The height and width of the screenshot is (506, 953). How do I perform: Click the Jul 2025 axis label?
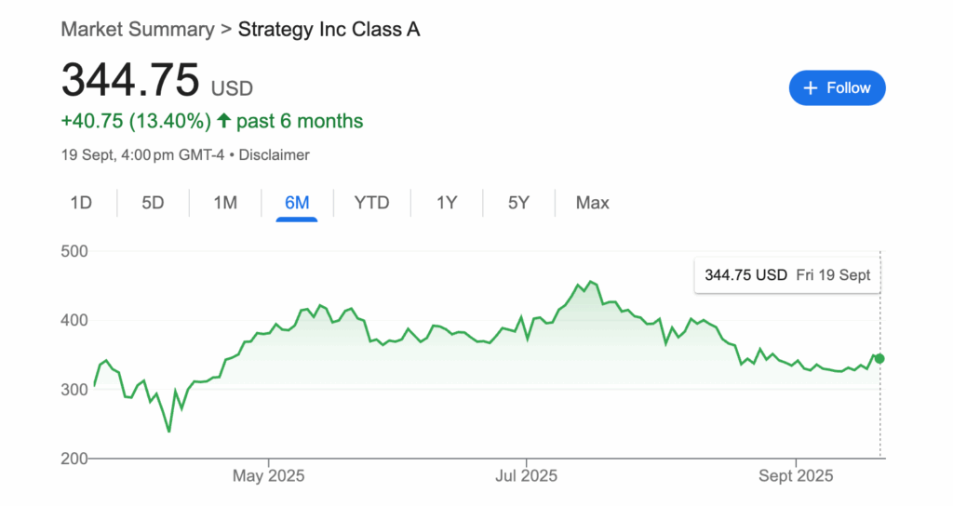(526, 475)
